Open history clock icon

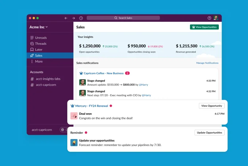pos(81,18)
